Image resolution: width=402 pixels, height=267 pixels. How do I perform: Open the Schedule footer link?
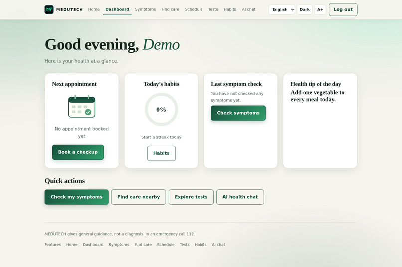point(166,245)
